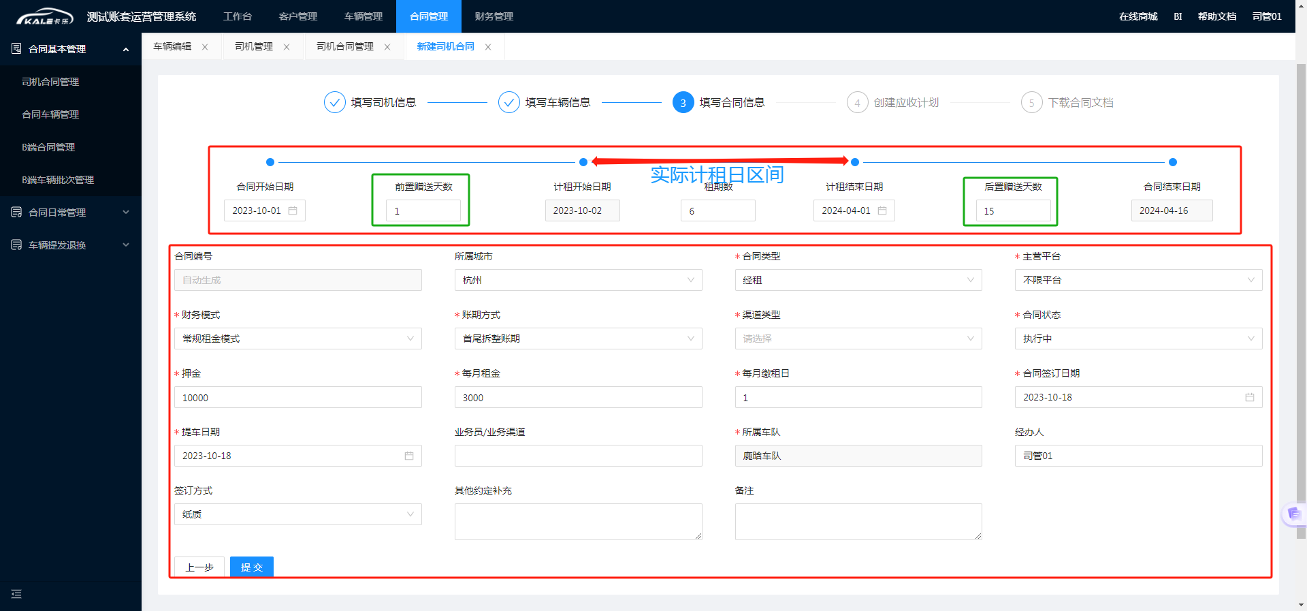
Task: Click the 每月租金 input field
Action: coord(578,397)
